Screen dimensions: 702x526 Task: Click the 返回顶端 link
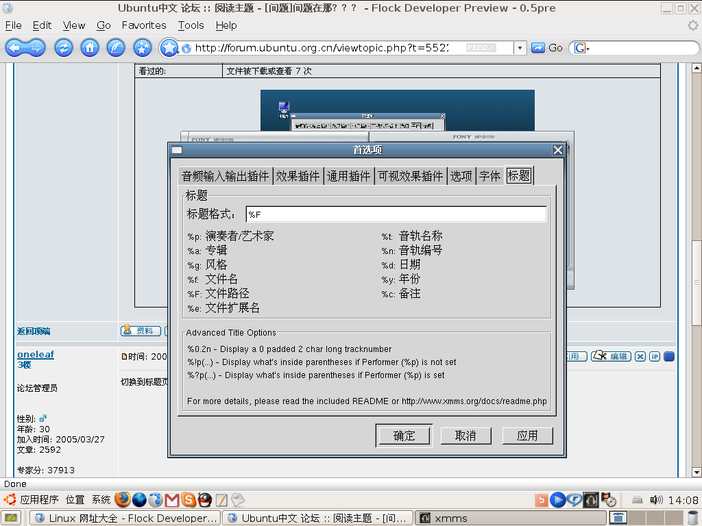coord(34,331)
